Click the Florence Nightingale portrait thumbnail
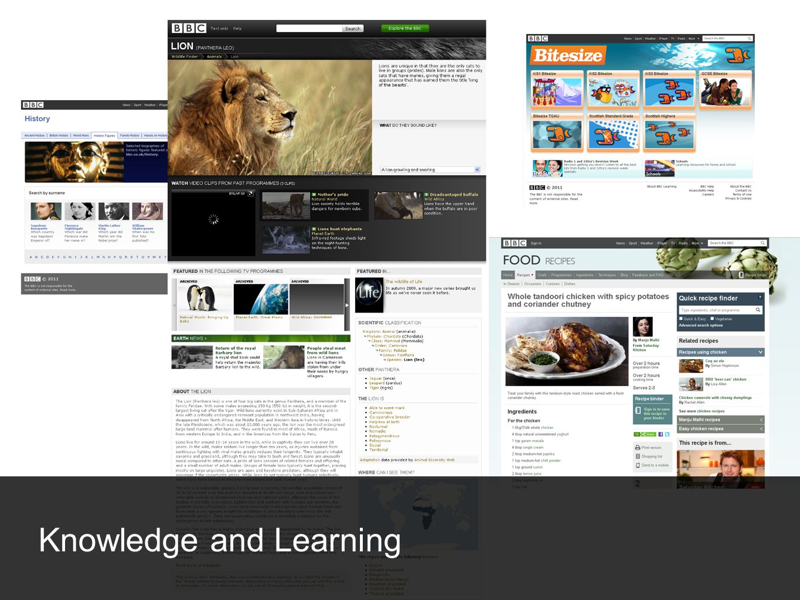This screenshot has height=600, width=800. [x=80, y=211]
